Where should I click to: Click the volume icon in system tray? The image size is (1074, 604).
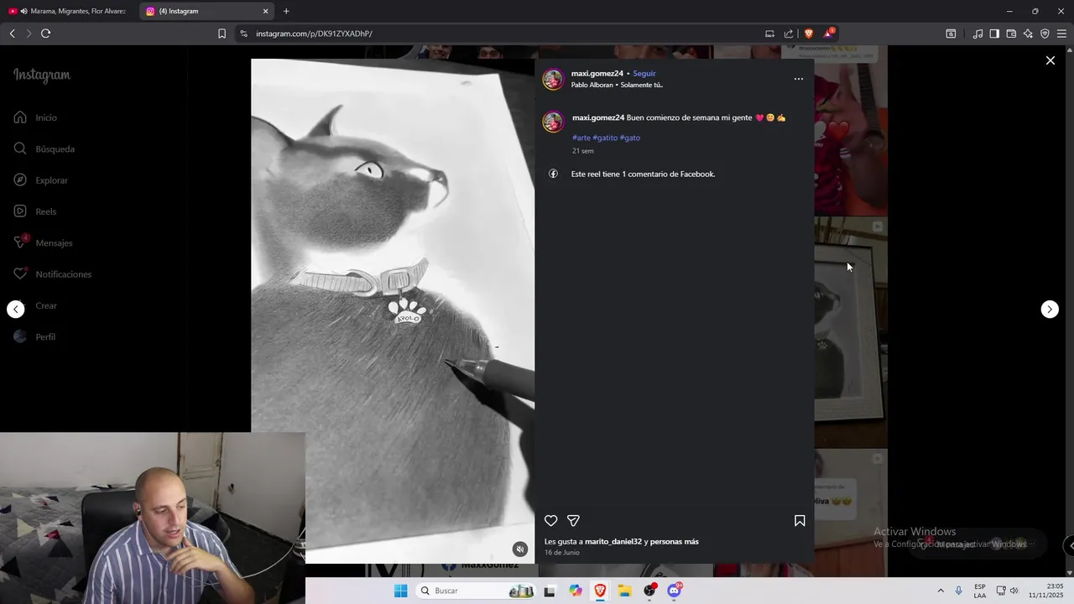[x=1014, y=591]
